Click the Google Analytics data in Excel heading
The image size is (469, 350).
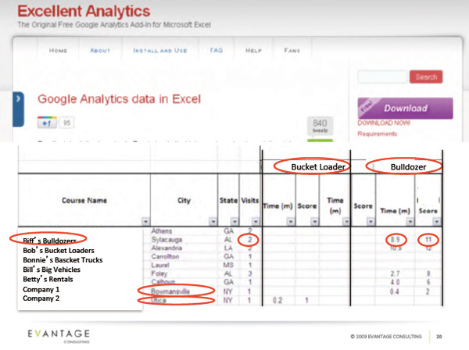tap(119, 99)
